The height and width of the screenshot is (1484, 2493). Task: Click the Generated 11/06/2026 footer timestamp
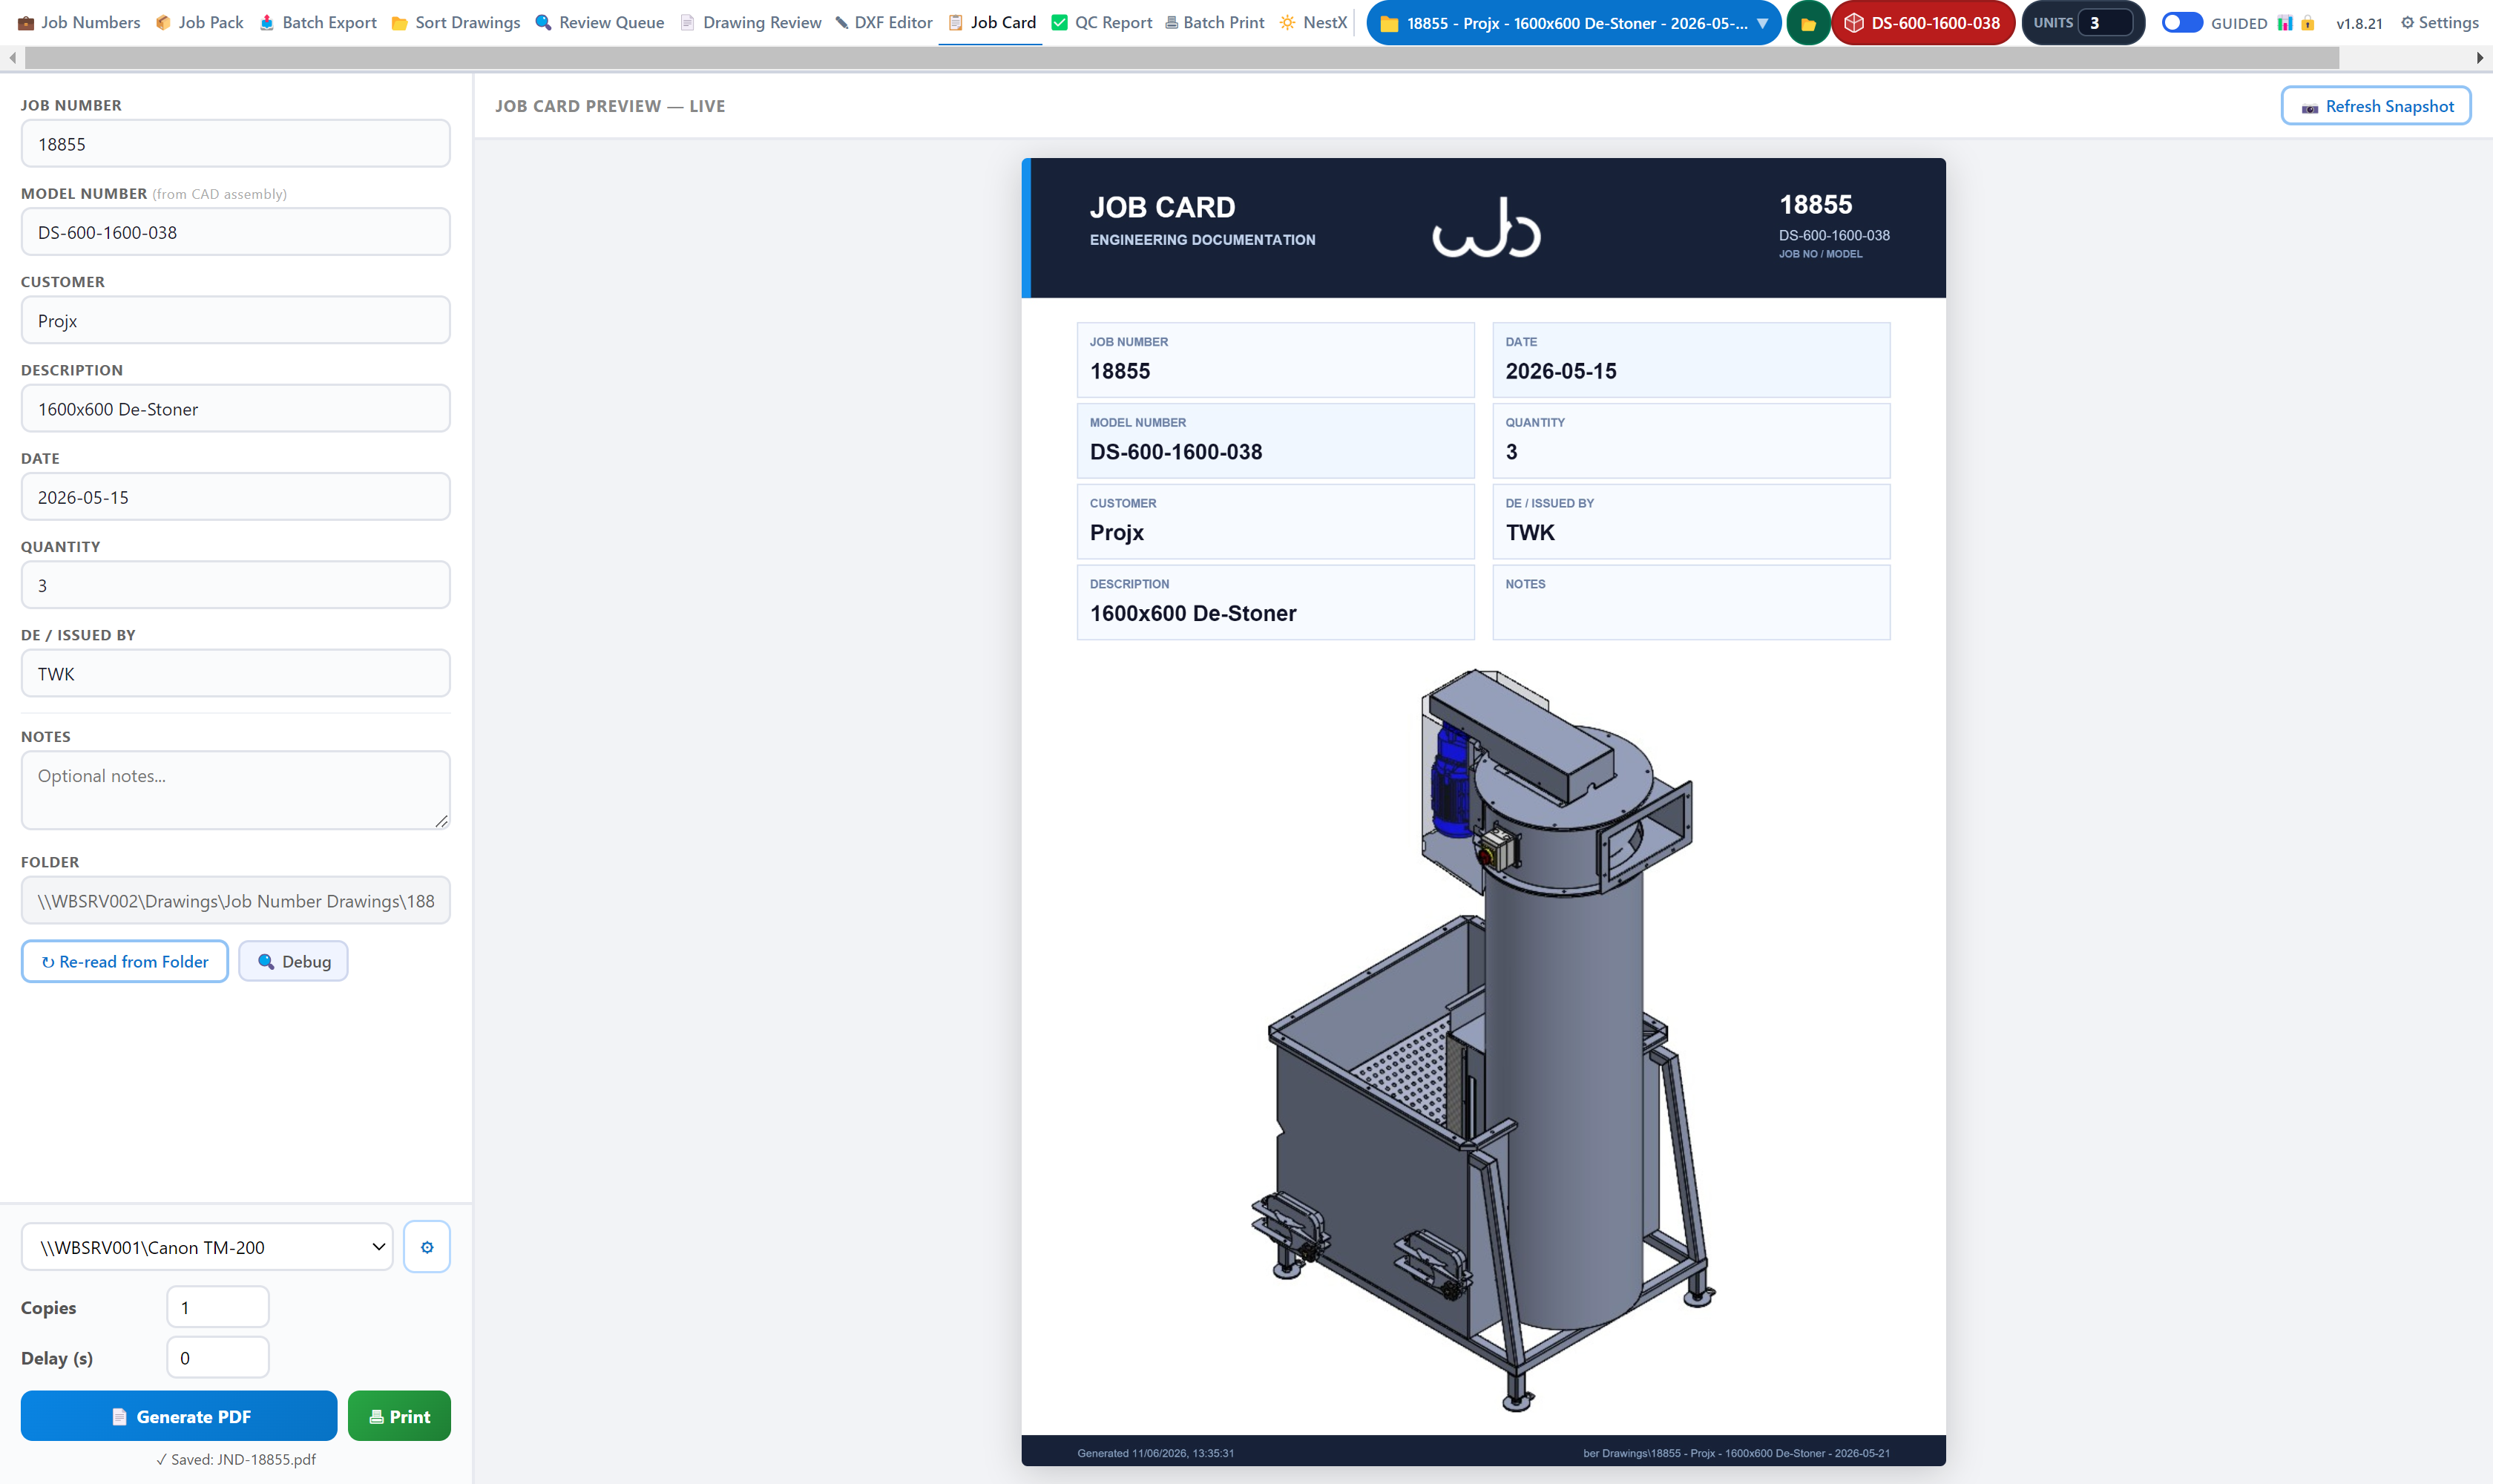click(1155, 1453)
